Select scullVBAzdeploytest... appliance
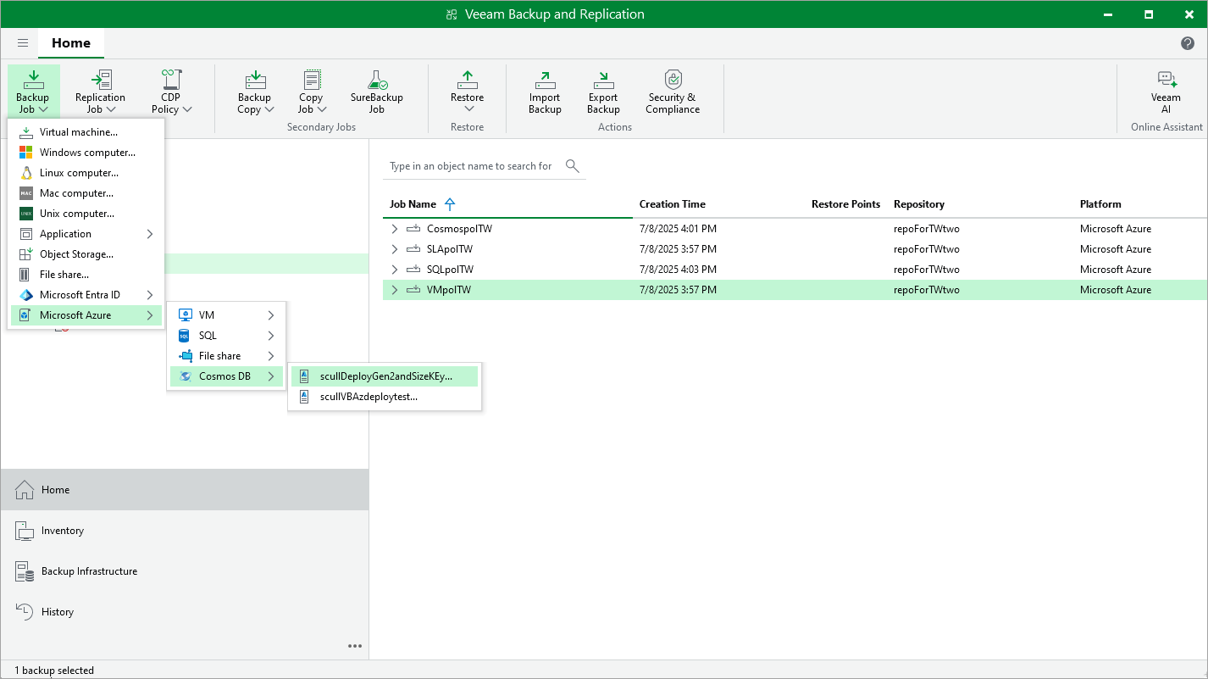 point(385,397)
